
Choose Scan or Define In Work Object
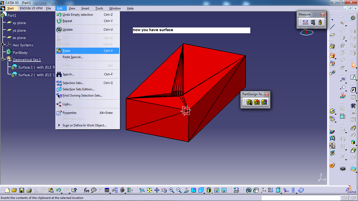click(88, 125)
